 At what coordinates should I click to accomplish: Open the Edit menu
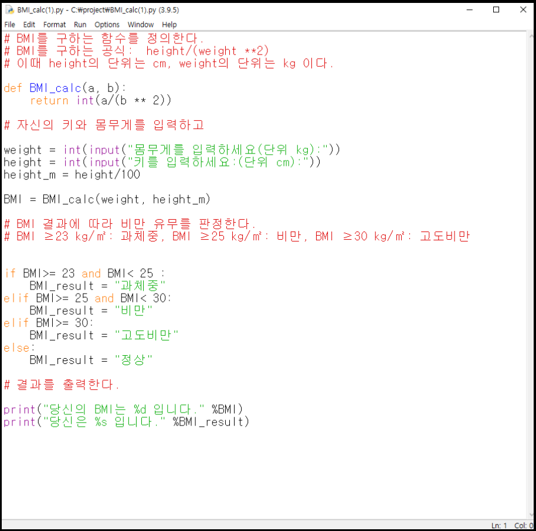pyautogui.click(x=29, y=25)
